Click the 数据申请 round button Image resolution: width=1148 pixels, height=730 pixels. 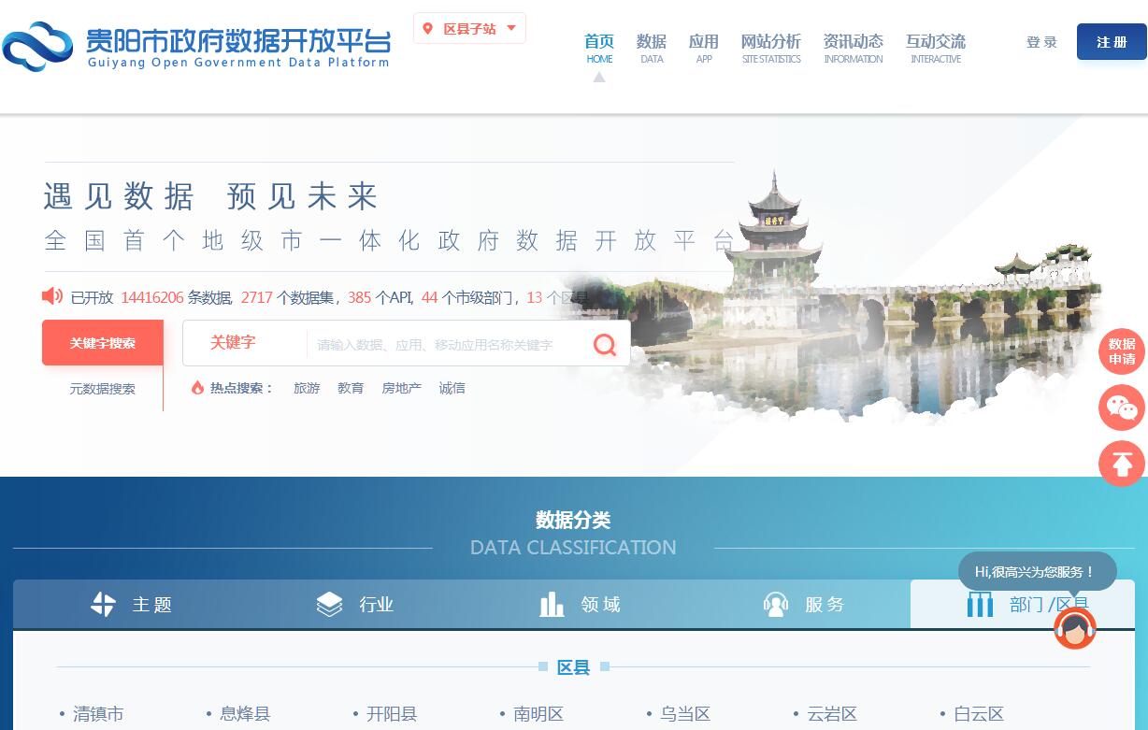(1121, 351)
